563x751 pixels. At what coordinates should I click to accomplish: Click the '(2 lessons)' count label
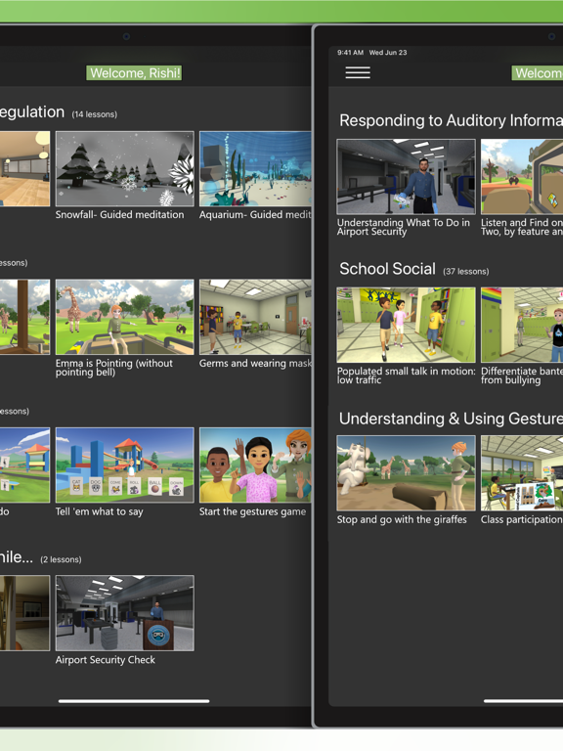coord(61,559)
